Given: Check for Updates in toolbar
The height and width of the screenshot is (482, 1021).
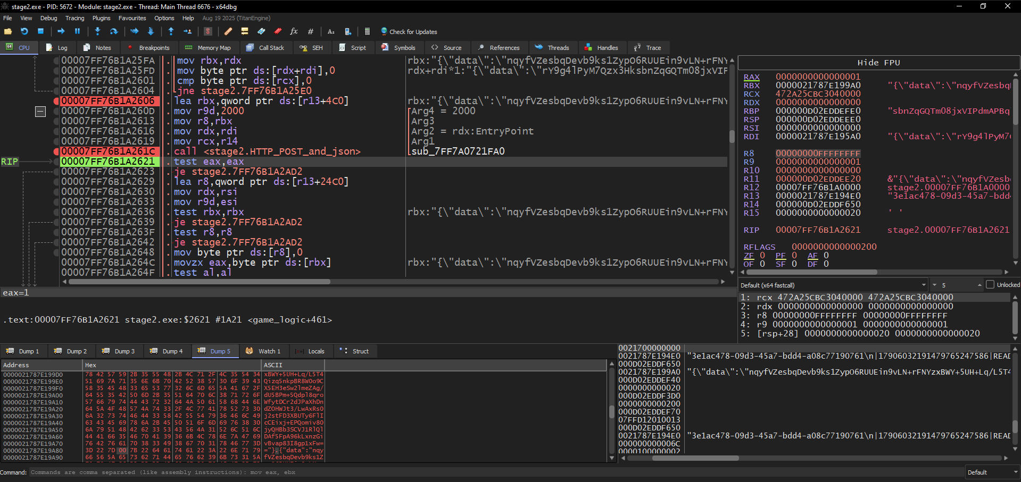Looking at the screenshot, I should [409, 31].
